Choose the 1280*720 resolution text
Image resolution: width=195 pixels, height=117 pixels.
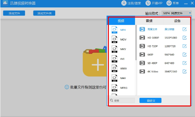coord(170,46)
